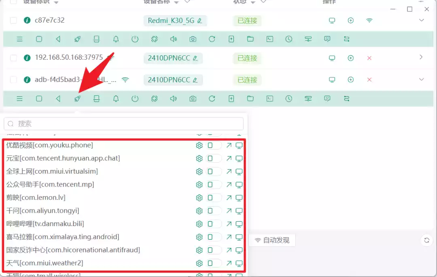Image resolution: width=437 pixels, height=277 pixels.
Task: Open settings gear for 千问 app
Action: point(199,211)
